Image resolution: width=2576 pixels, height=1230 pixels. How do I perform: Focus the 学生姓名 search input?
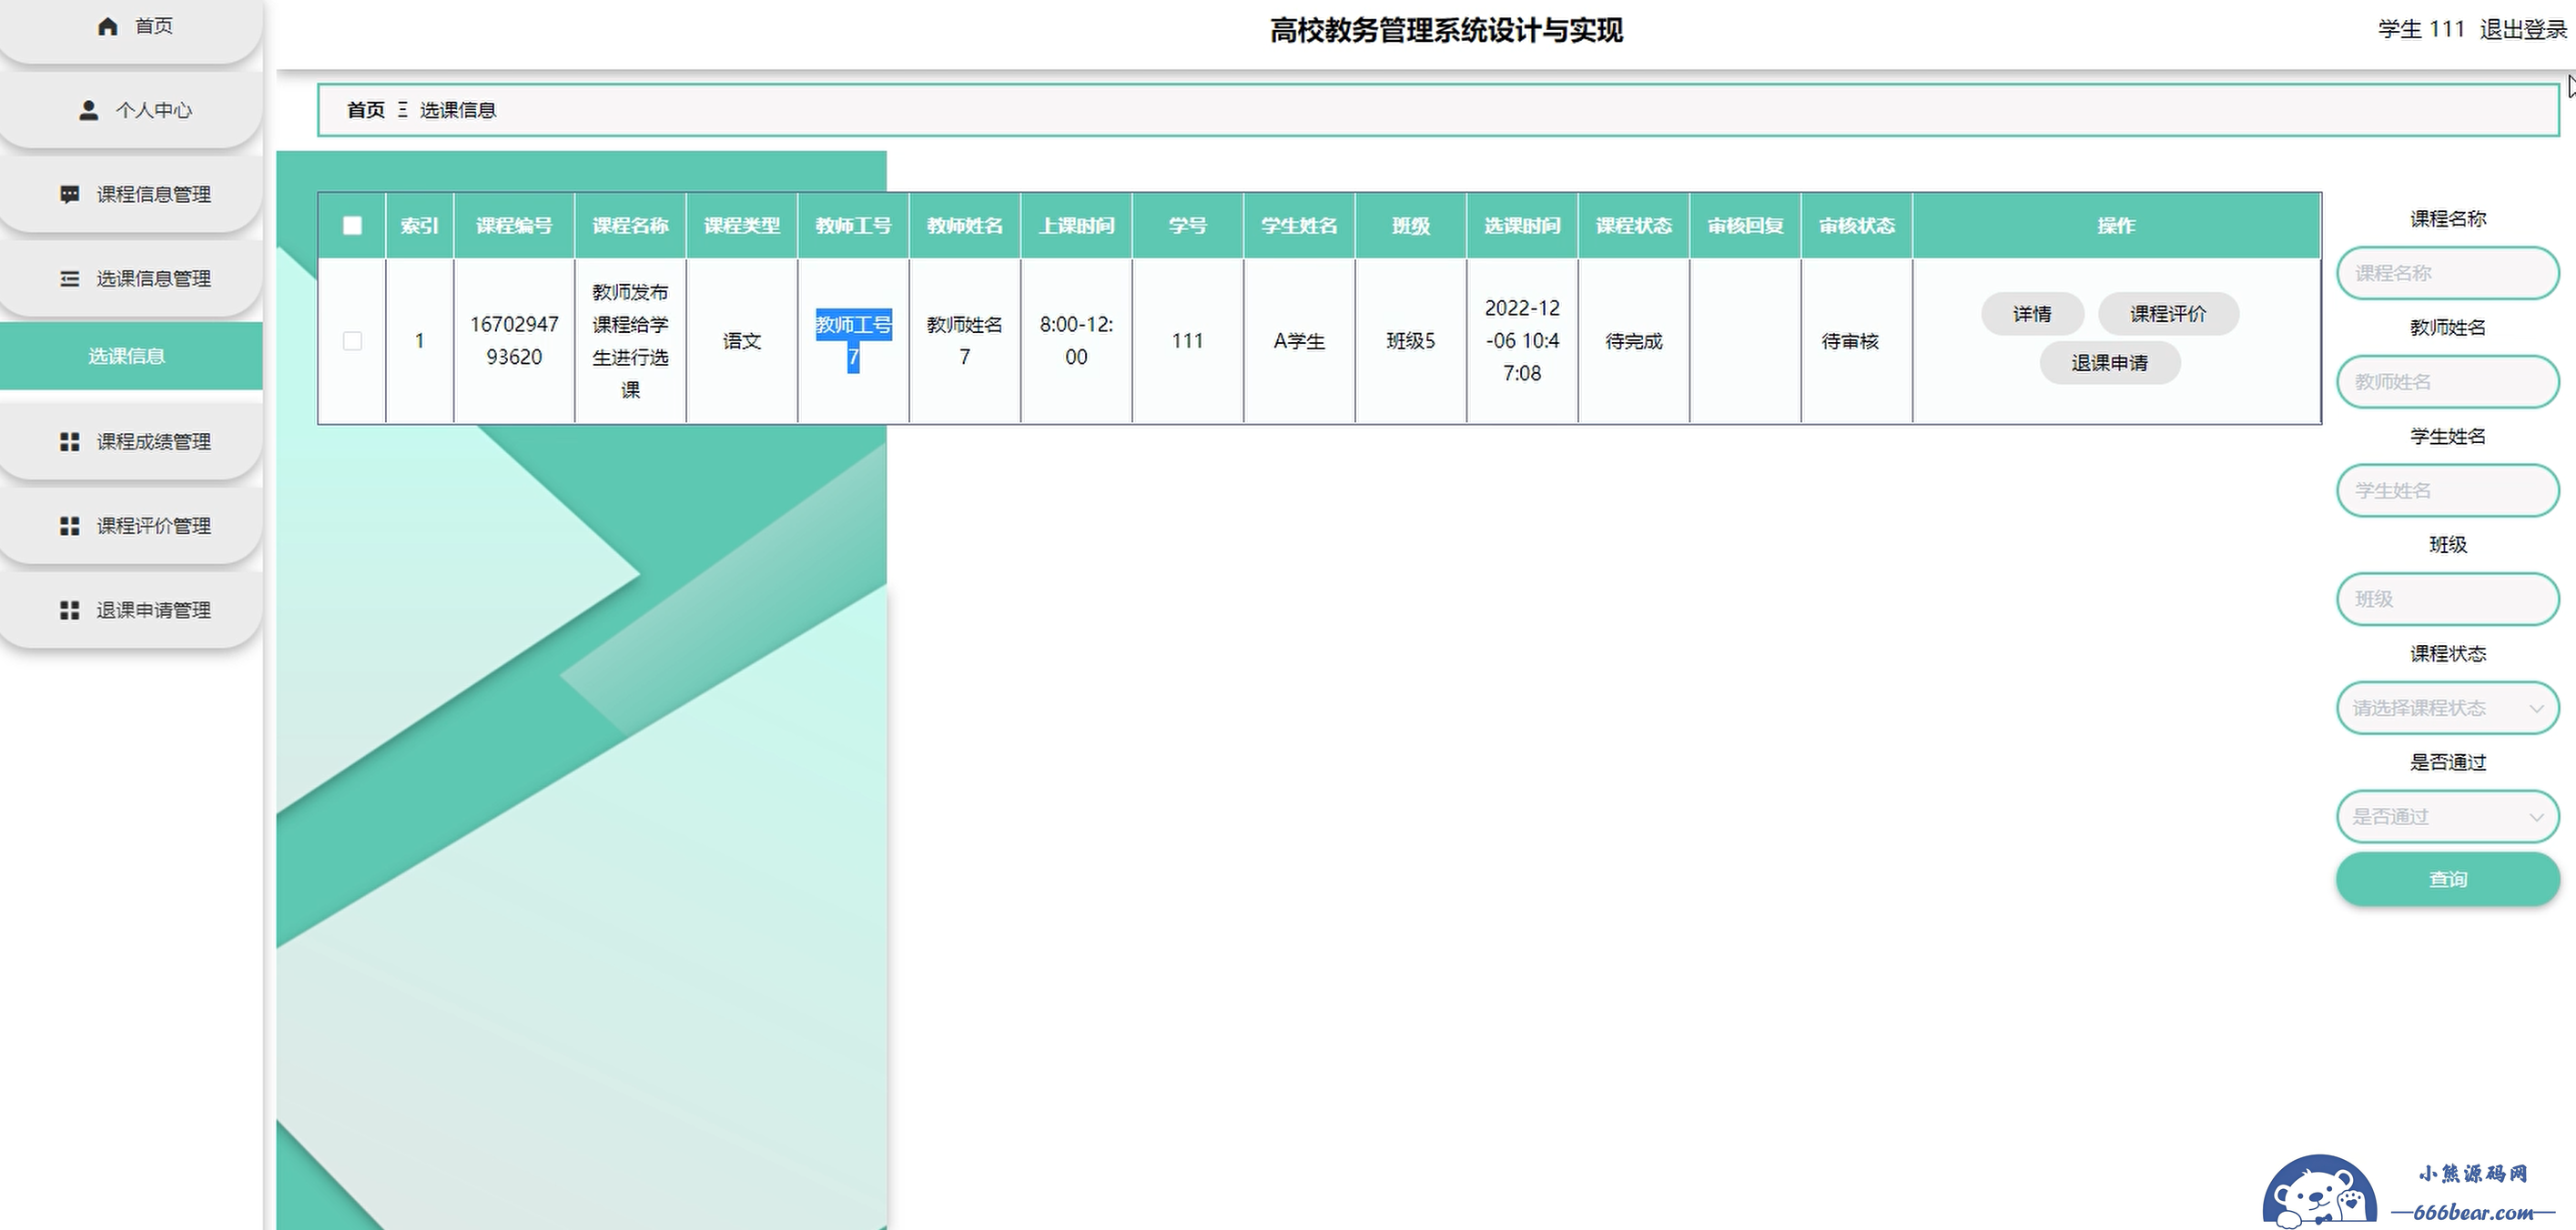pos(2447,490)
